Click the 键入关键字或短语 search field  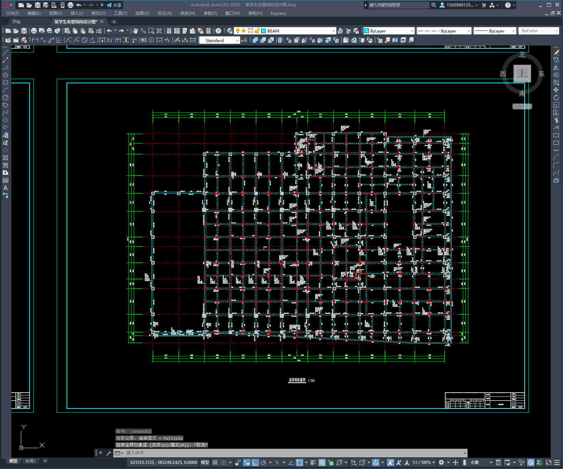pyautogui.click(x=398, y=5)
